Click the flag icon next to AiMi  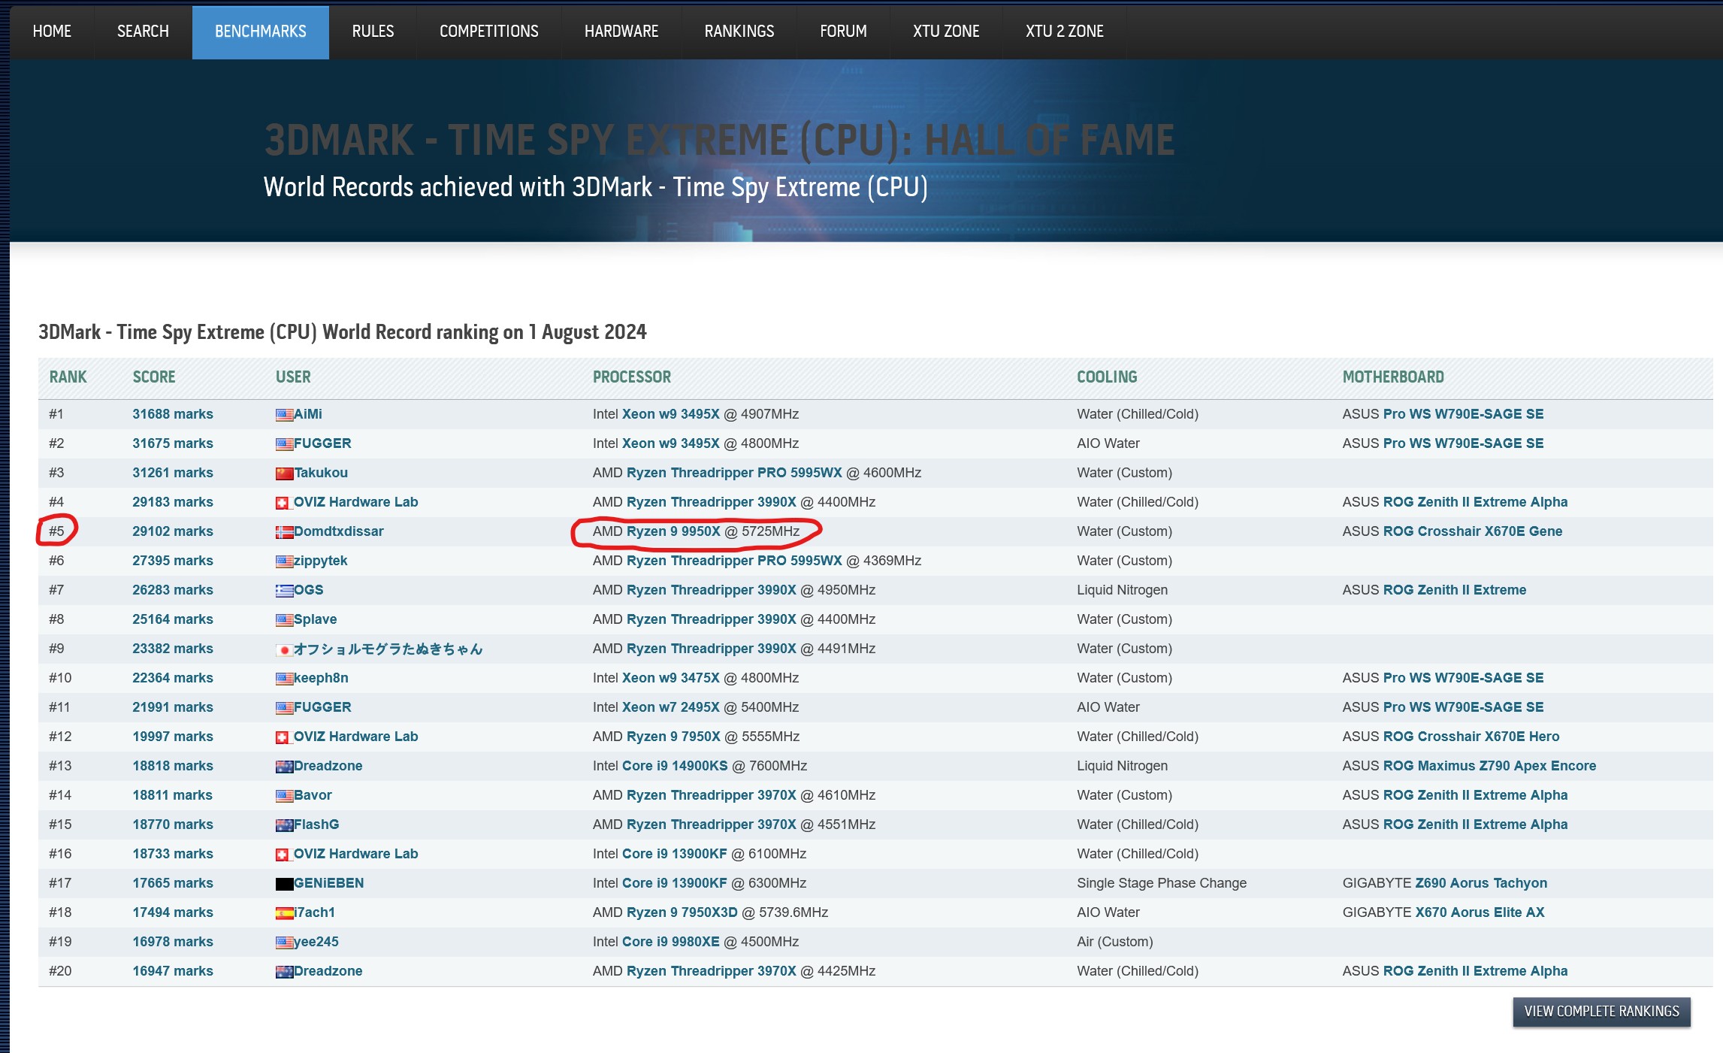coord(284,414)
